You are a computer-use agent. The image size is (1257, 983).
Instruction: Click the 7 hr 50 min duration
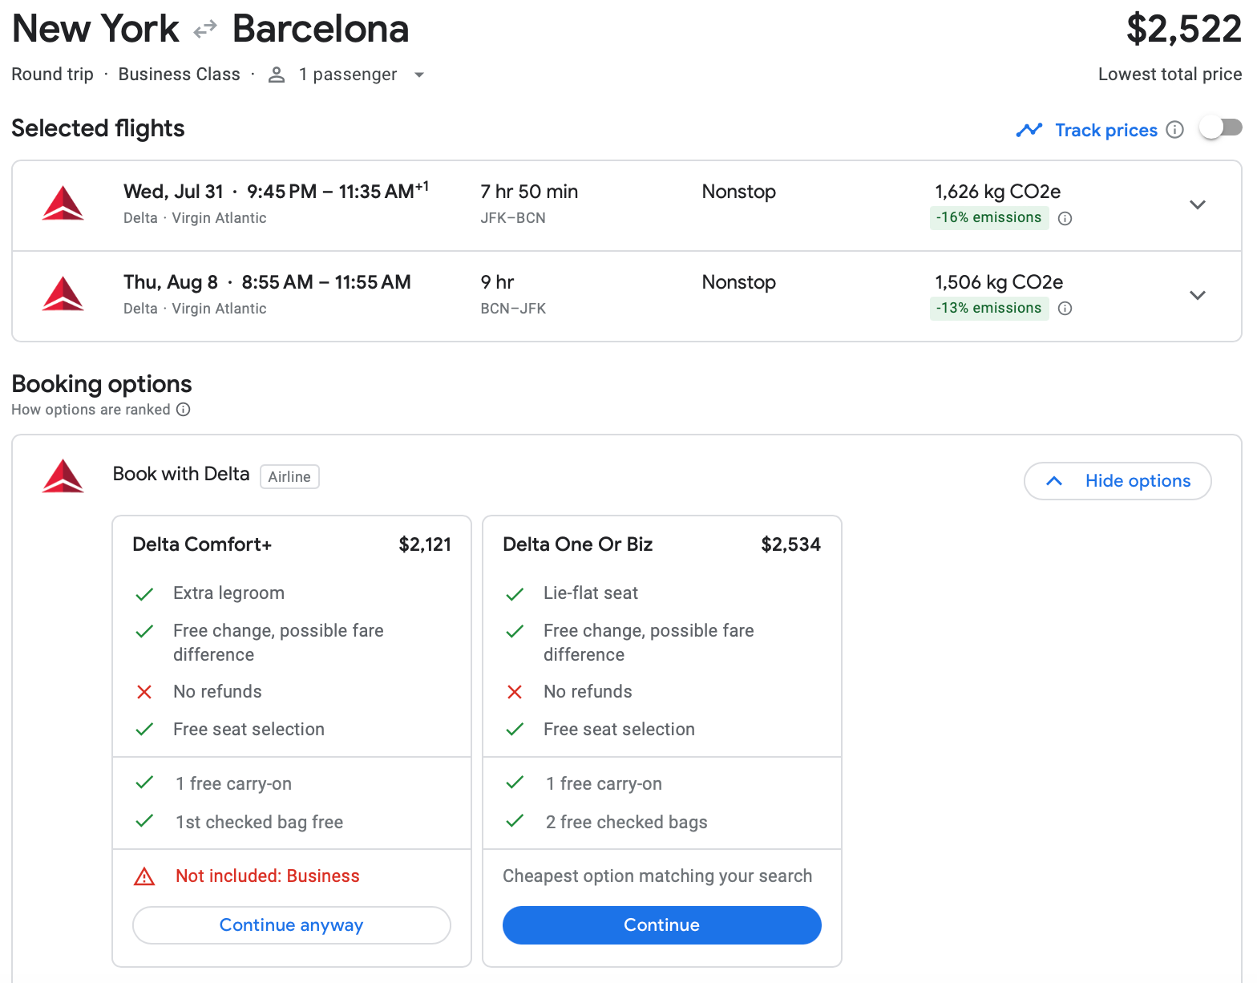pos(529,192)
